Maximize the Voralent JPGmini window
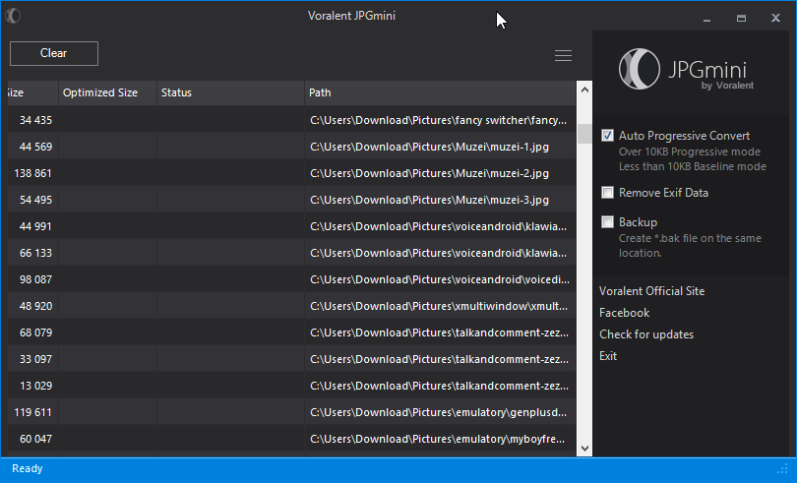Screen dimensions: 797x483 click(x=741, y=19)
